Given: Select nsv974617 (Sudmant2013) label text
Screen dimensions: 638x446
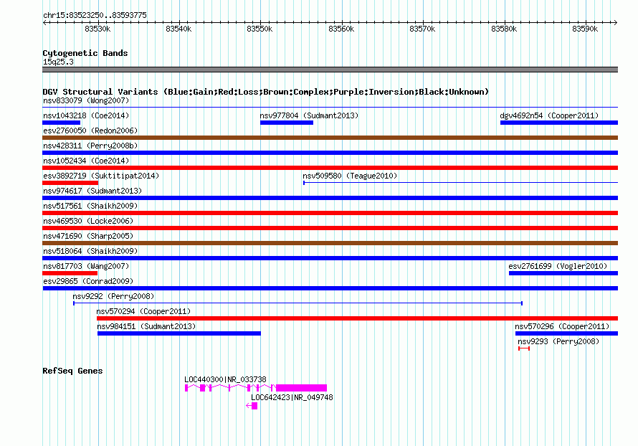Looking at the screenshot, I should pyautogui.click(x=92, y=191).
